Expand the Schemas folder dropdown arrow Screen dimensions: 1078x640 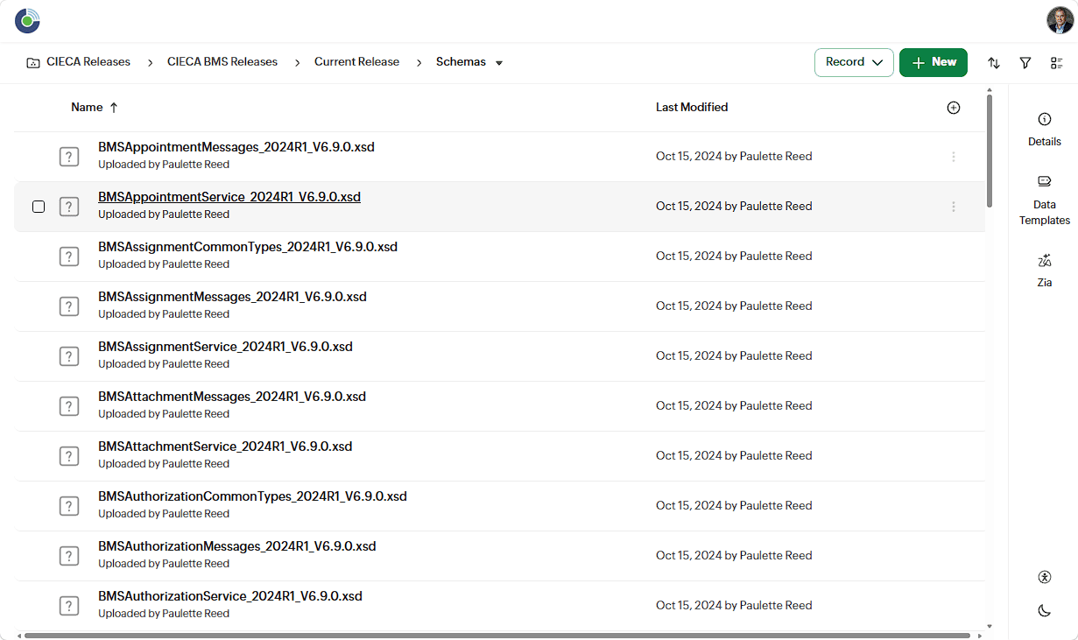(x=499, y=63)
